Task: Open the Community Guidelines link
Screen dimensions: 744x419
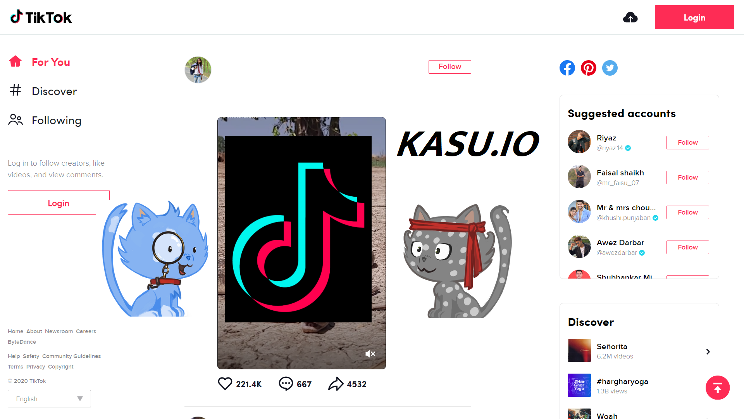Action: point(71,356)
